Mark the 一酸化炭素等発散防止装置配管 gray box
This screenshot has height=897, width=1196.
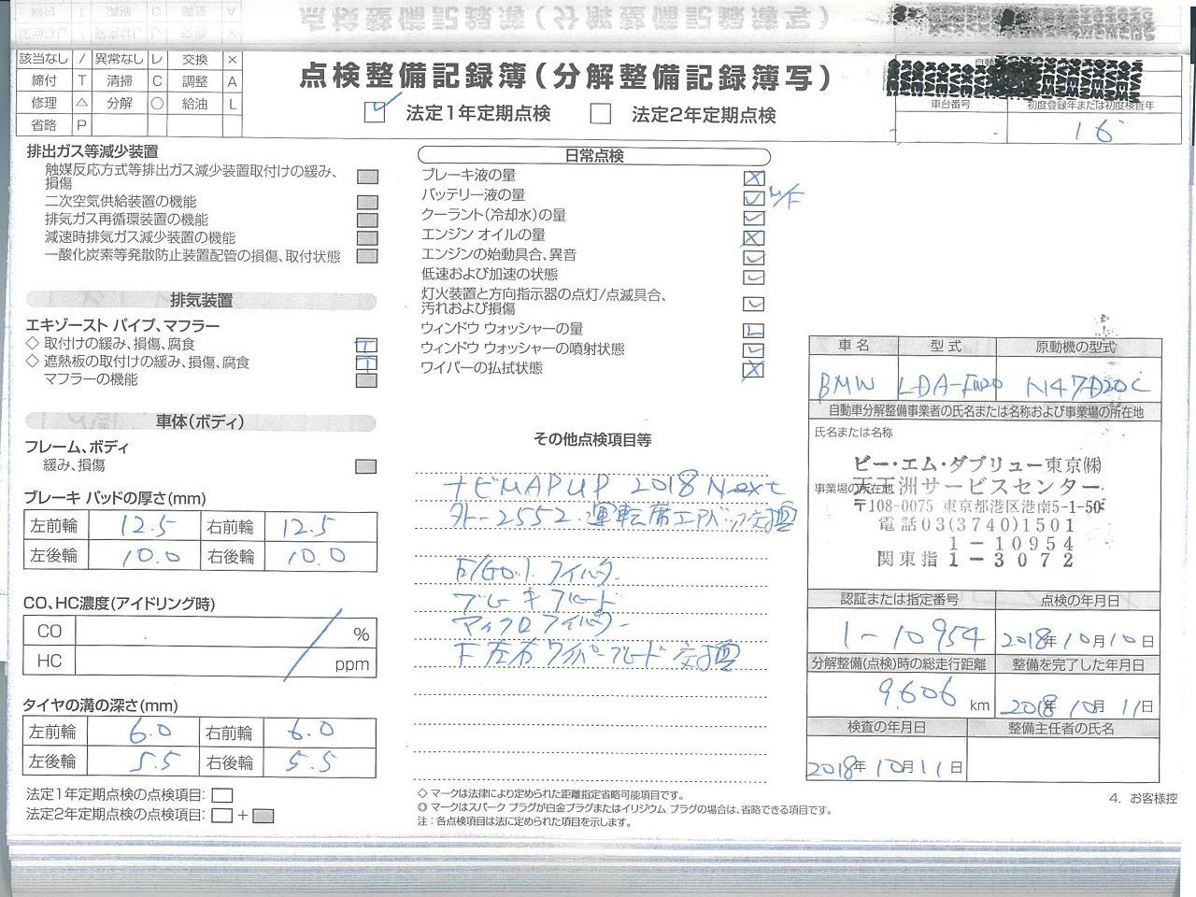click(x=367, y=257)
